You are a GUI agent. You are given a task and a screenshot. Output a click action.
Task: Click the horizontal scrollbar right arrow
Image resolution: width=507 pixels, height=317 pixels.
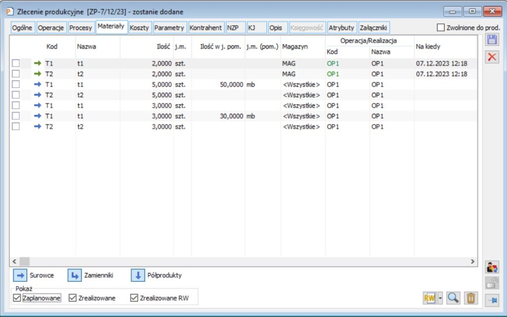point(473,261)
